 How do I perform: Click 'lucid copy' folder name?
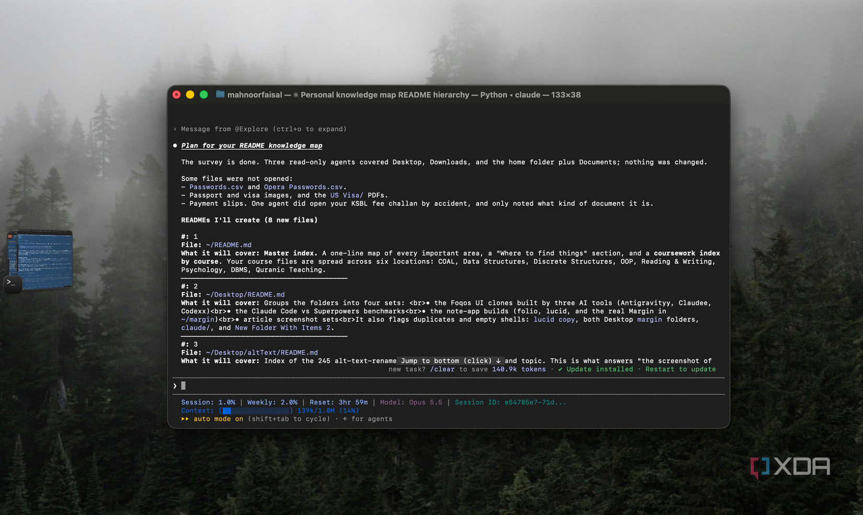(x=554, y=320)
